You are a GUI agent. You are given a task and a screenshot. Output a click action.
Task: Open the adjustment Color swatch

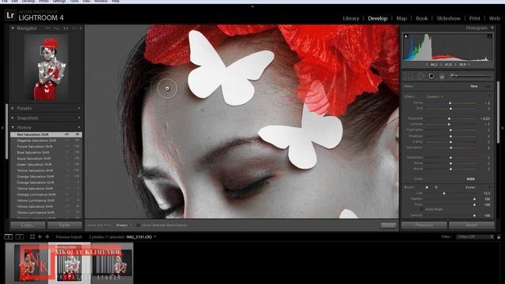470,179
